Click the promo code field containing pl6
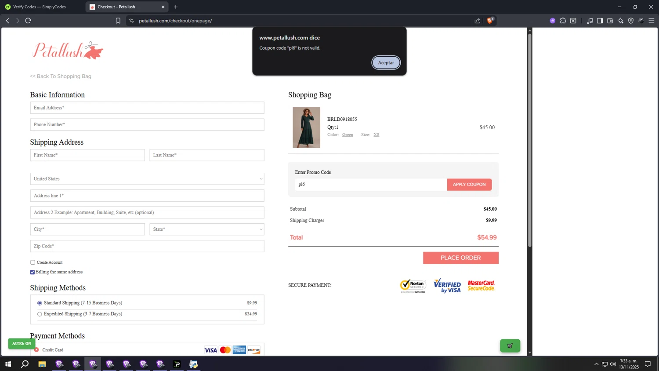 (371, 185)
